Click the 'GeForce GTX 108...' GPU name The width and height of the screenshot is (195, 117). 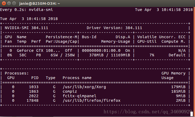tap(38, 50)
